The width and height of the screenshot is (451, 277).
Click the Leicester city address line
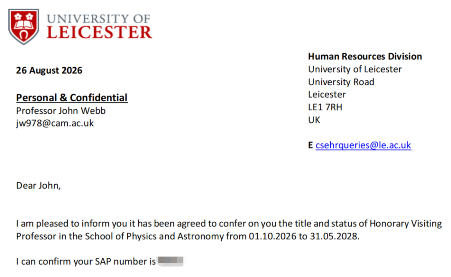[327, 95]
